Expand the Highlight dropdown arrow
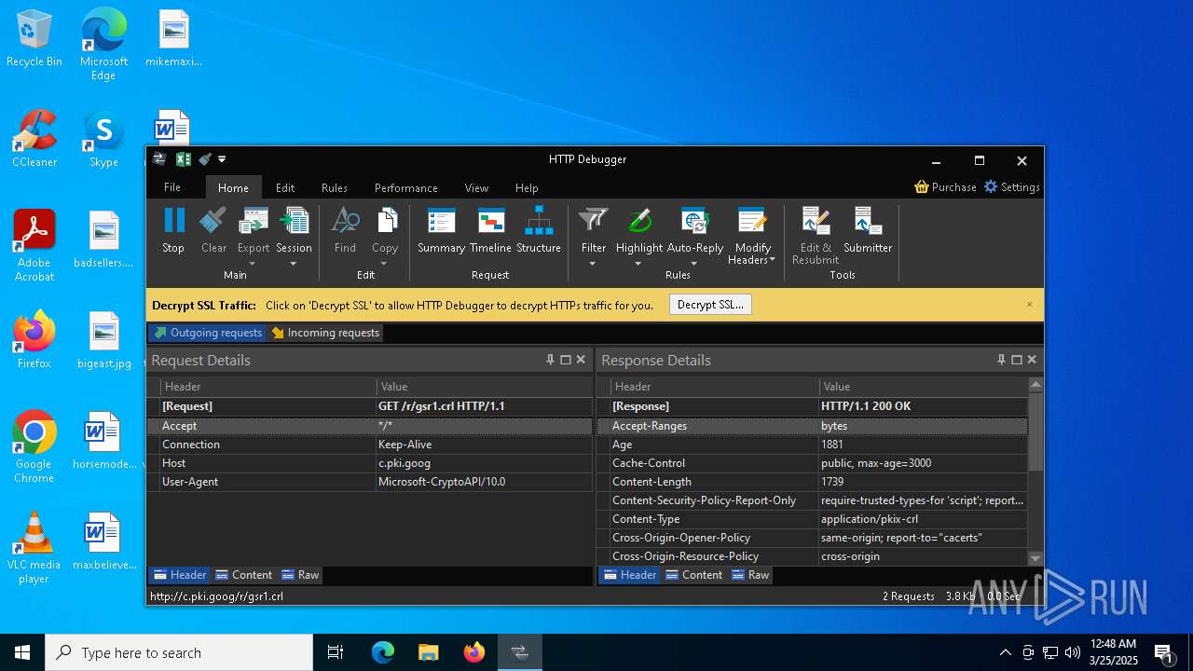1193x671 pixels. (x=638, y=264)
